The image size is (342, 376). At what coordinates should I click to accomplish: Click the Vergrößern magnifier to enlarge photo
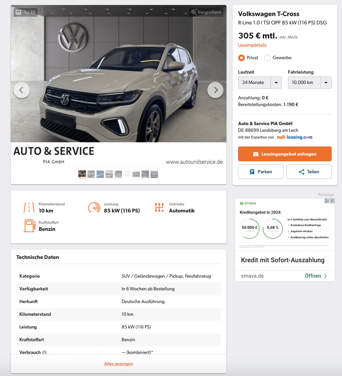tap(206, 12)
